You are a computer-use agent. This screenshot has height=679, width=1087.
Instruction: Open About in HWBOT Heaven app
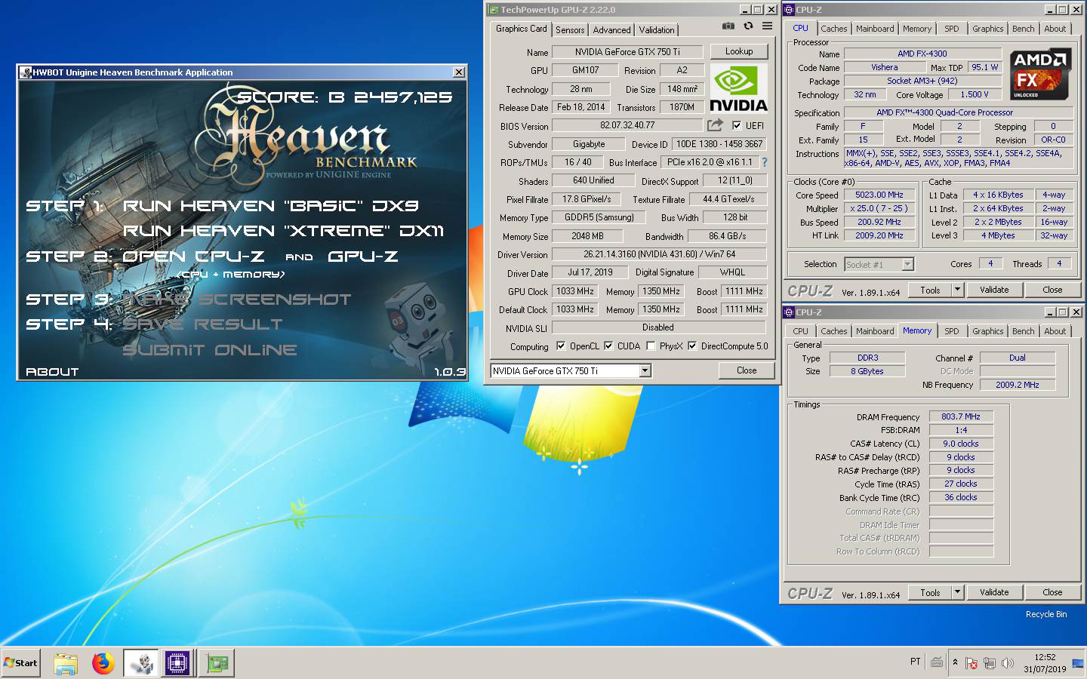click(x=52, y=372)
